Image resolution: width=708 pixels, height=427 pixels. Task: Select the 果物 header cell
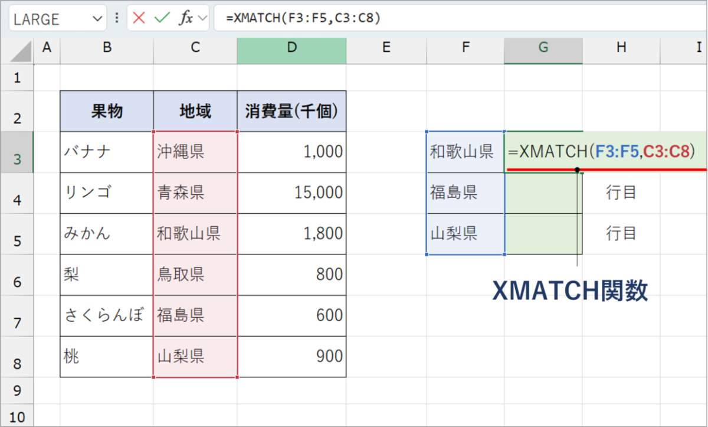click(106, 110)
